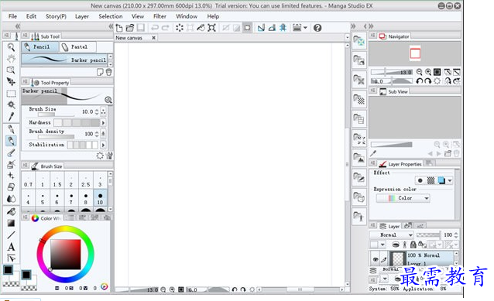Open the Selection menu
494x301 pixels.
point(111,16)
